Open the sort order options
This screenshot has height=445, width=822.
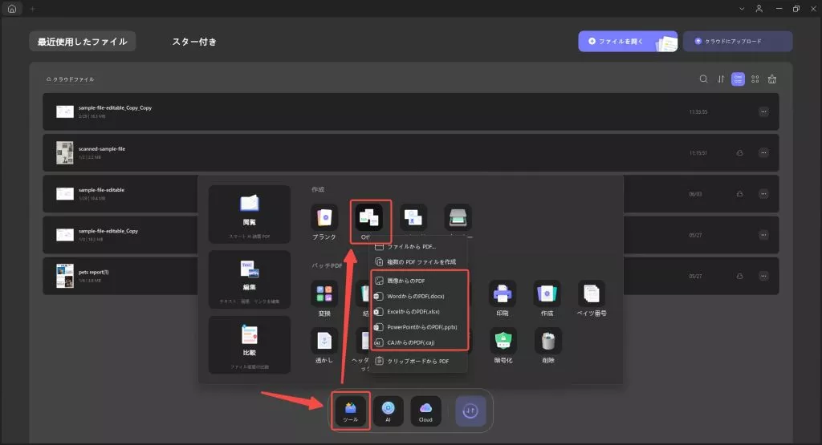(x=721, y=79)
